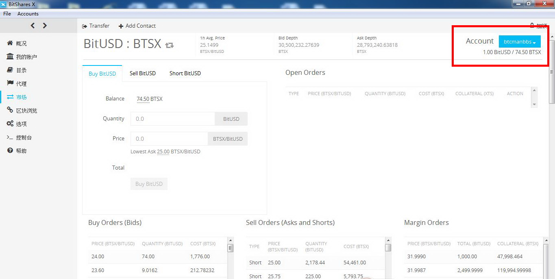Switch to the Buy BitUSD tab
The width and height of the screenshot is (555, 279).
102,74
